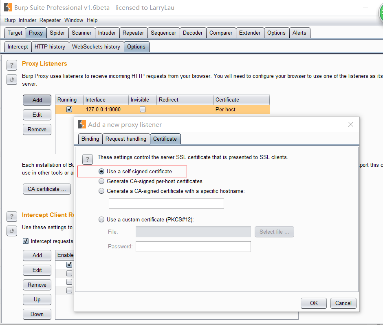Image resolution: width=383 pixels, height=325 pixels.
Task: Open the main Options tab
Action: 276,33
